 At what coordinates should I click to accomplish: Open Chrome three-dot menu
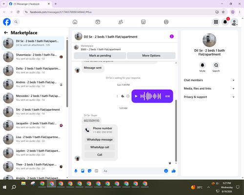pos(240,12)
